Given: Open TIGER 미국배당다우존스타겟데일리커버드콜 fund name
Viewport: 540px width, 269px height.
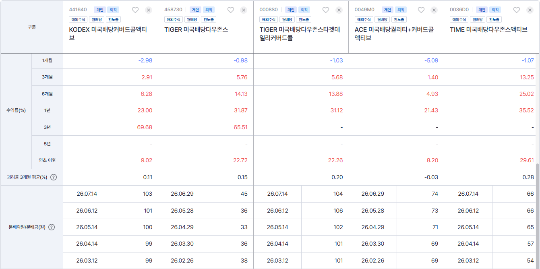Looking at the screenshot, I should 300,33.
